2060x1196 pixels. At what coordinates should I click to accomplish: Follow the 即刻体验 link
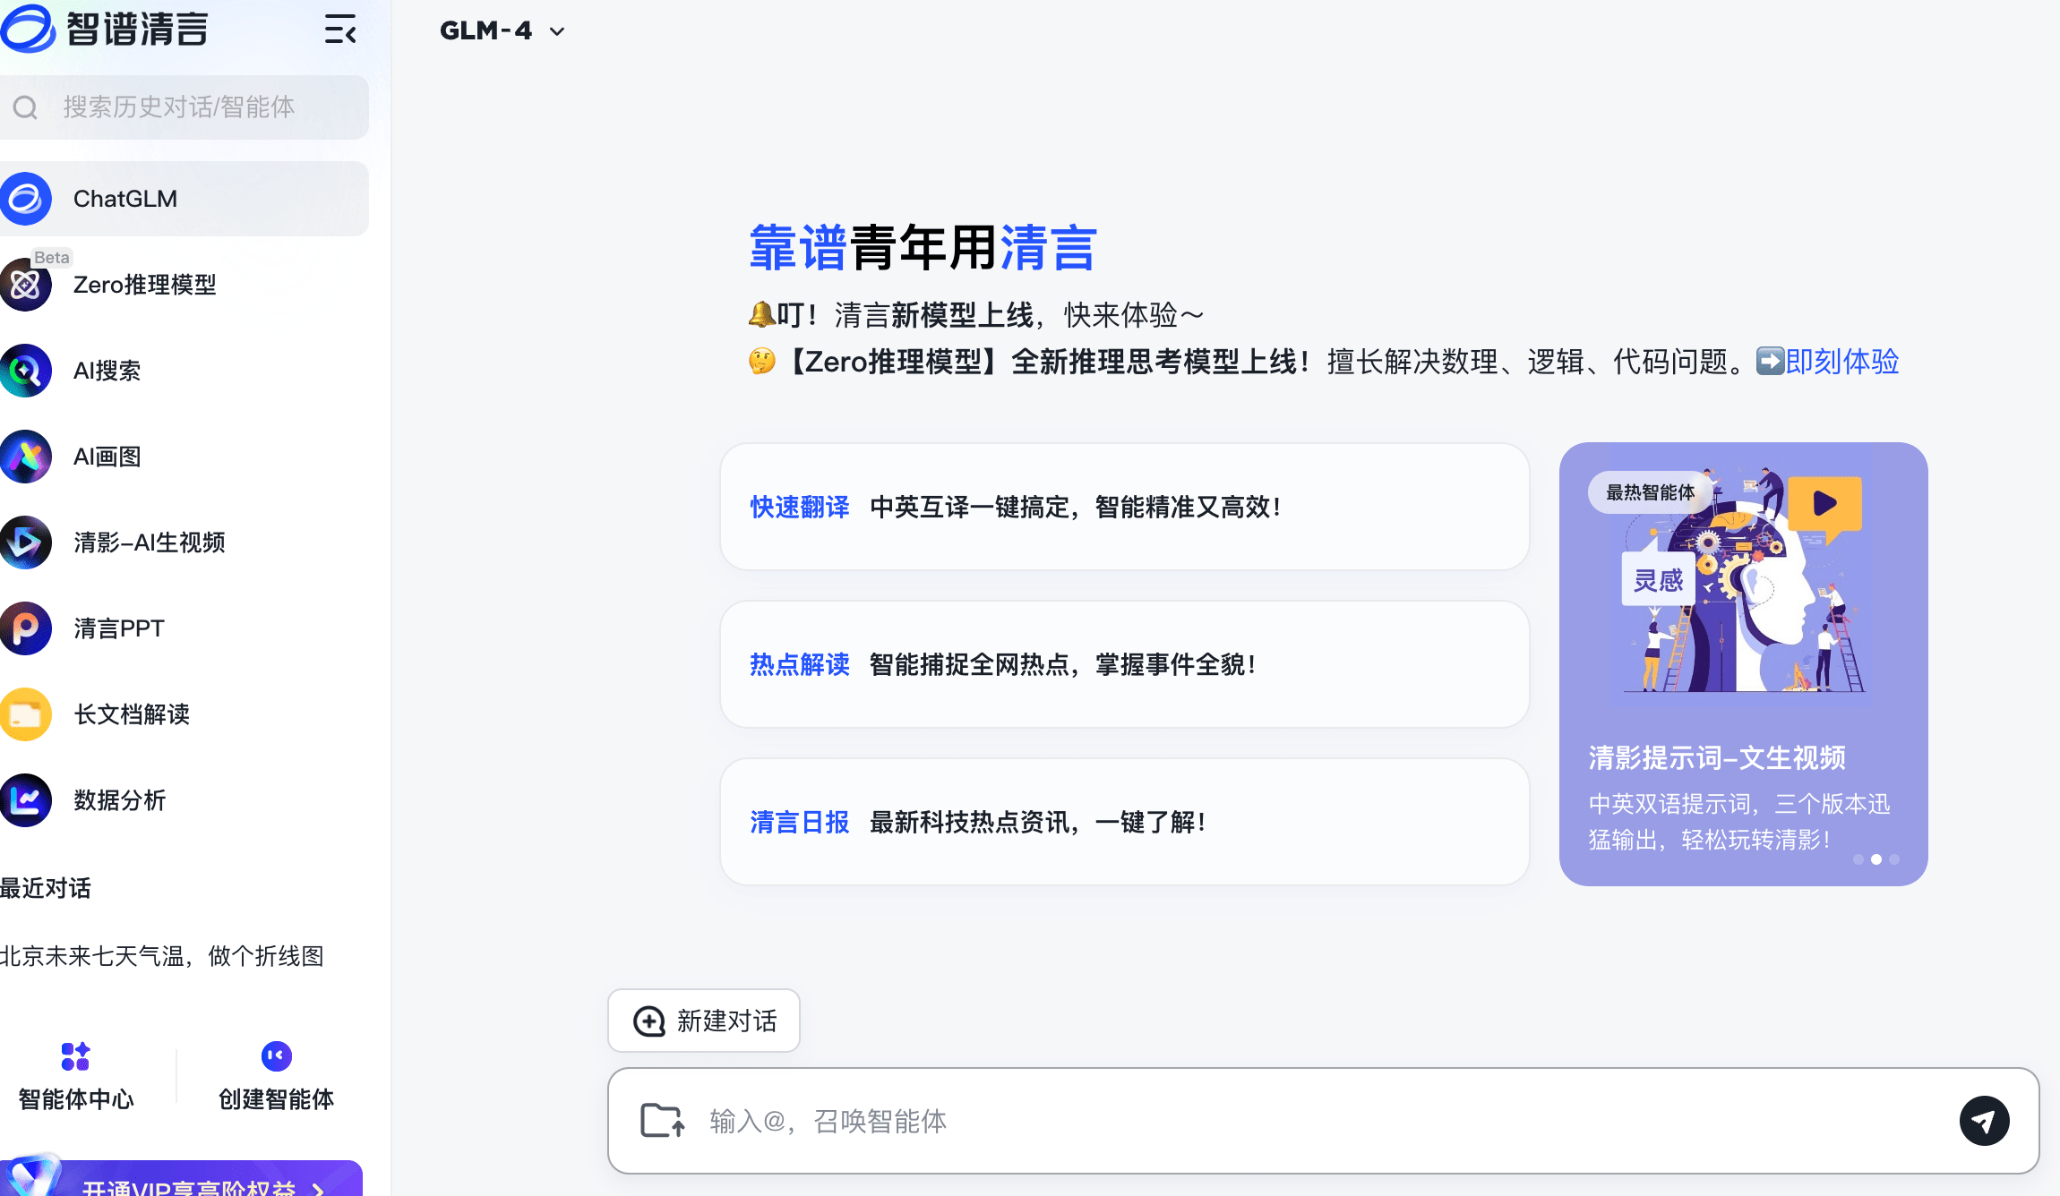click(1842, 361)
